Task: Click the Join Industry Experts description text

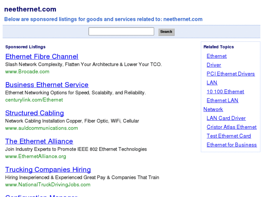Action: click(76, 149)
